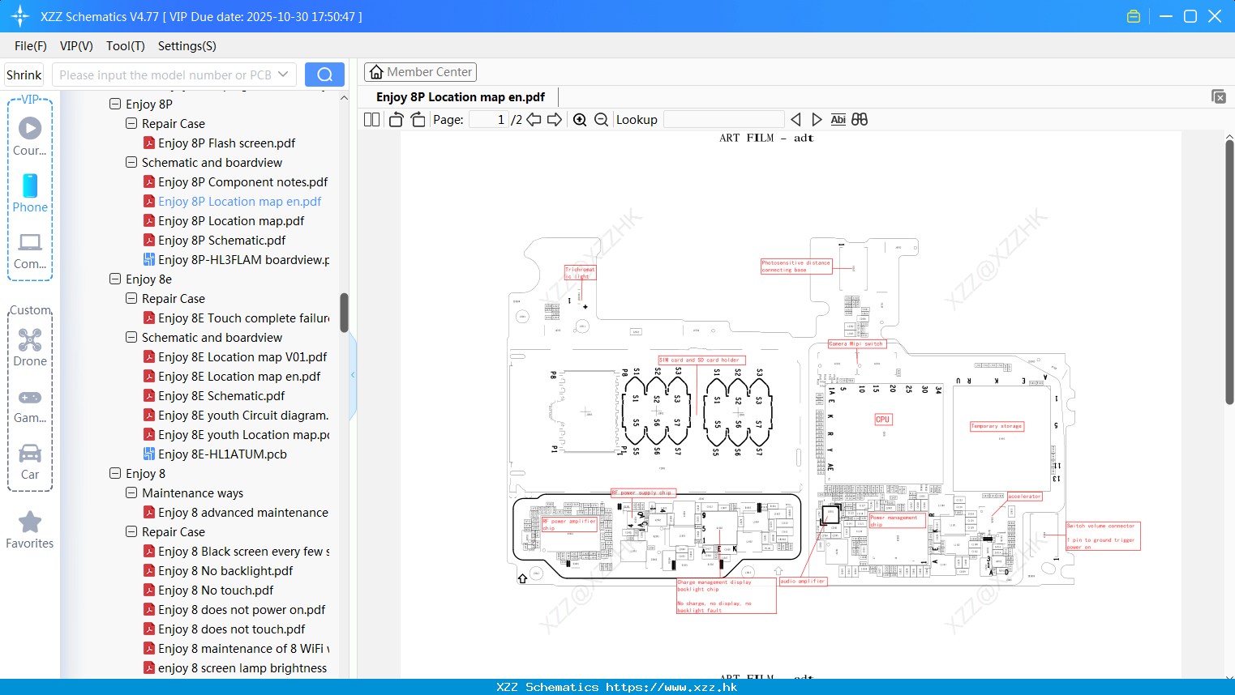Click the binoculars search icon
The height and width of the screenshot is (695, 1235).
point(860,120)
